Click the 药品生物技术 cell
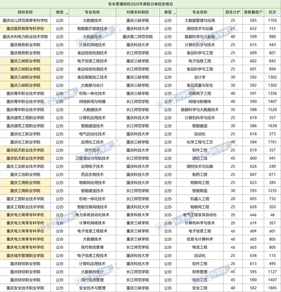The image size is (281, 292). point(92,174)
